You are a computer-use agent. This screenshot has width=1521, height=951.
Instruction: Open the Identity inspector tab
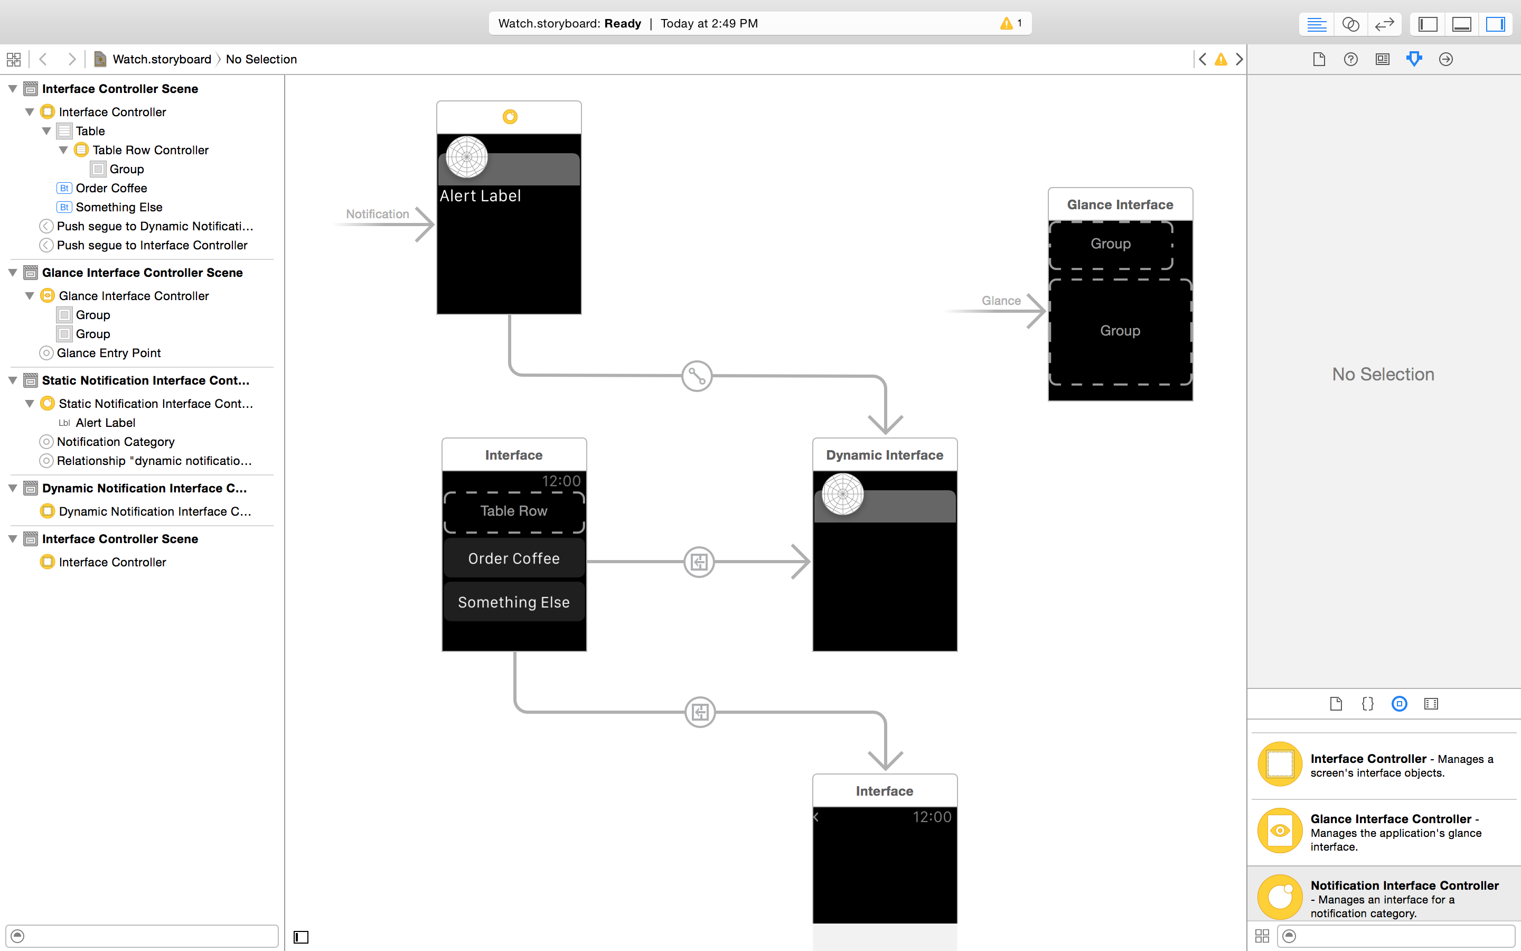(1382, 59)
